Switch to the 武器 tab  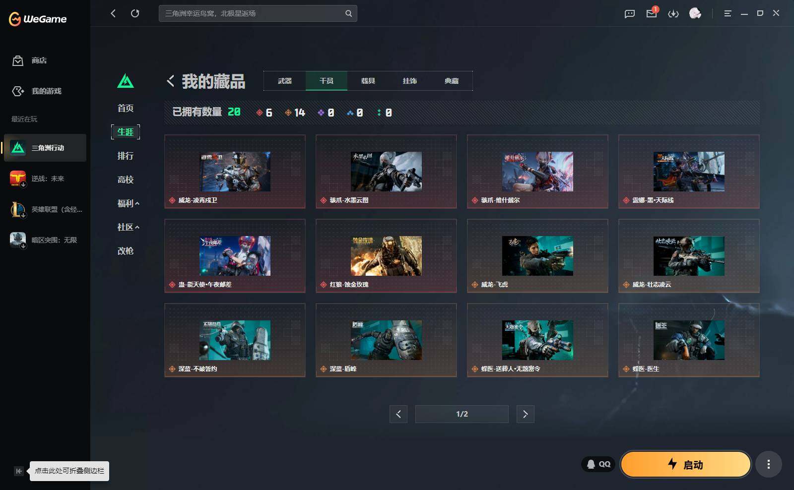pyautogui.click(x=285, y=81)
